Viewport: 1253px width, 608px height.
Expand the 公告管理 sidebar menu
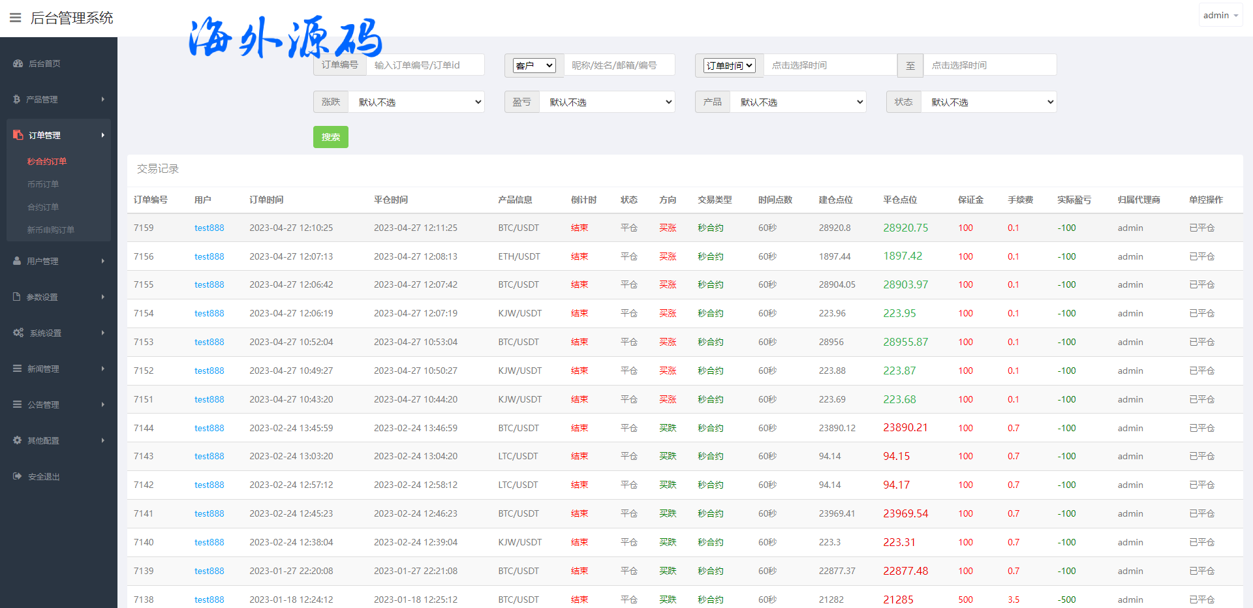coord(59,404)
